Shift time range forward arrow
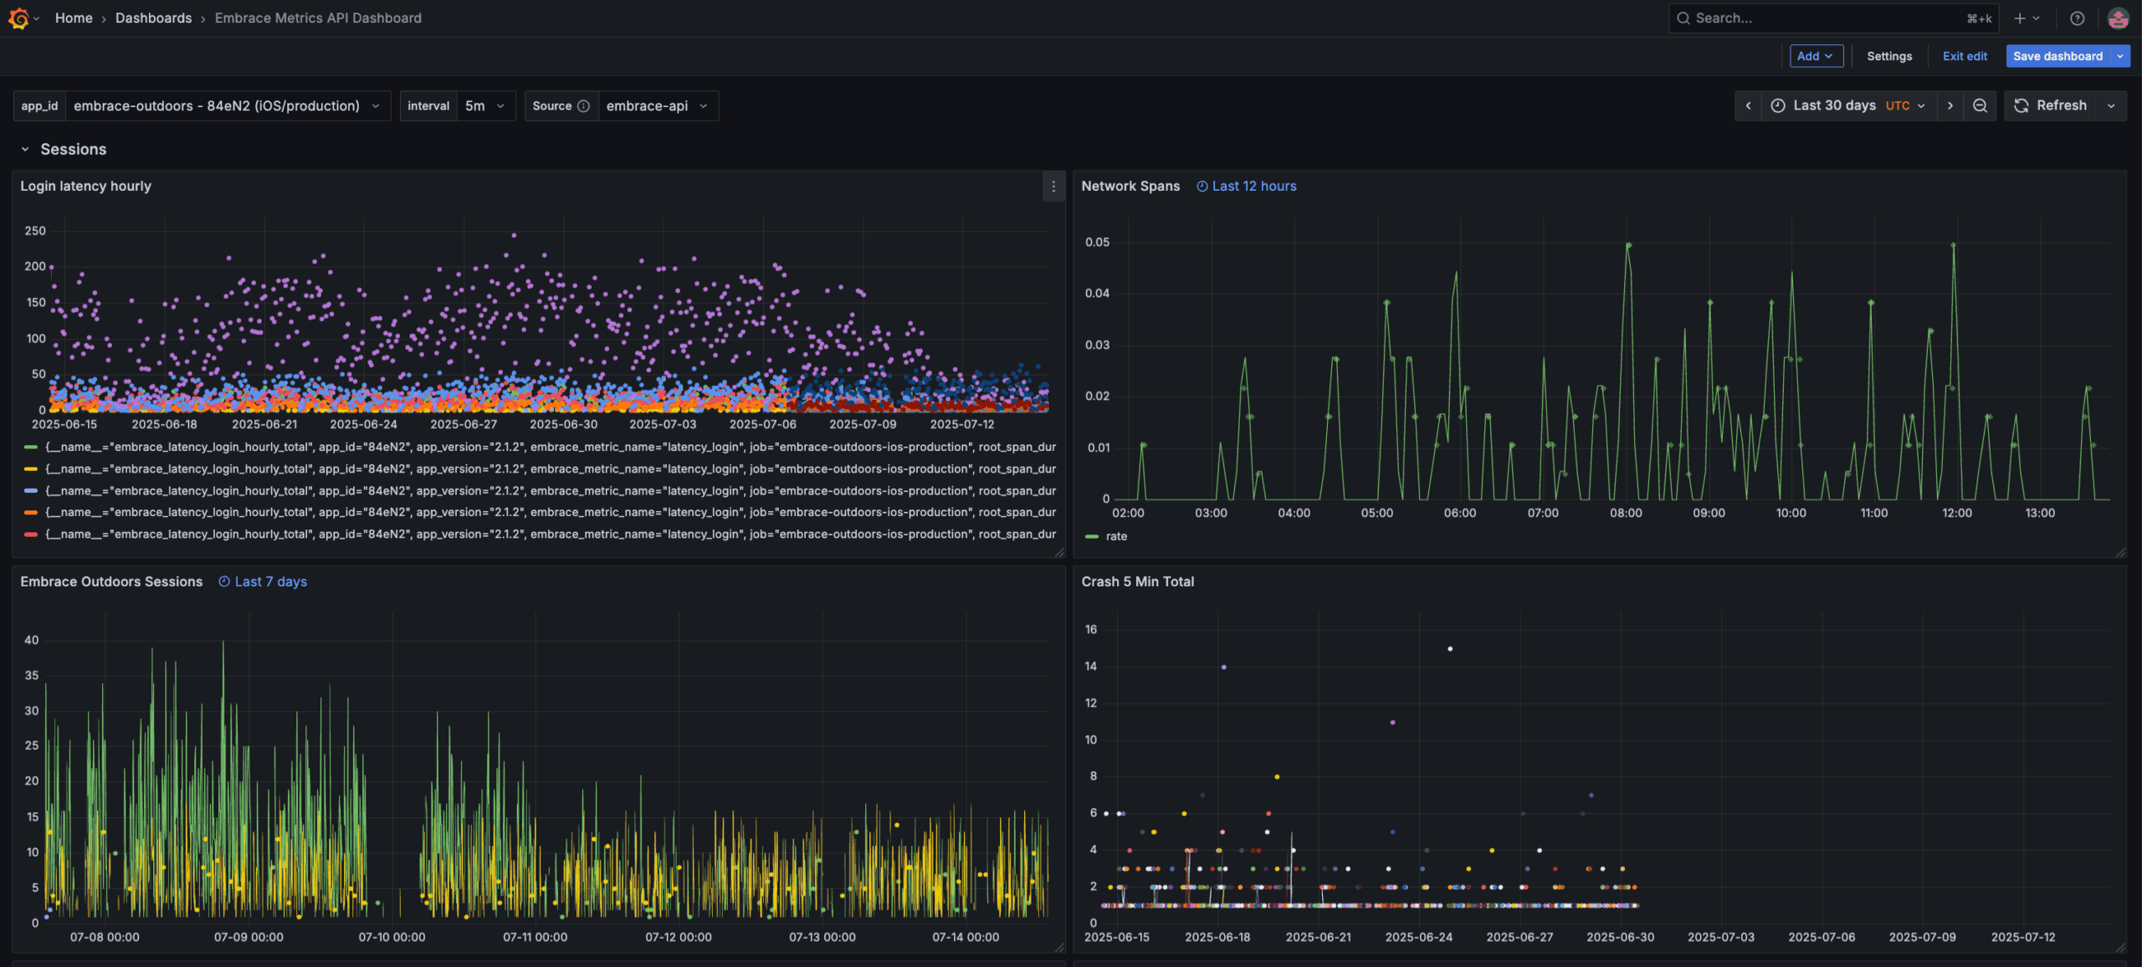Viewport: 2142px width, 967px height. (x=1950, y=105)
